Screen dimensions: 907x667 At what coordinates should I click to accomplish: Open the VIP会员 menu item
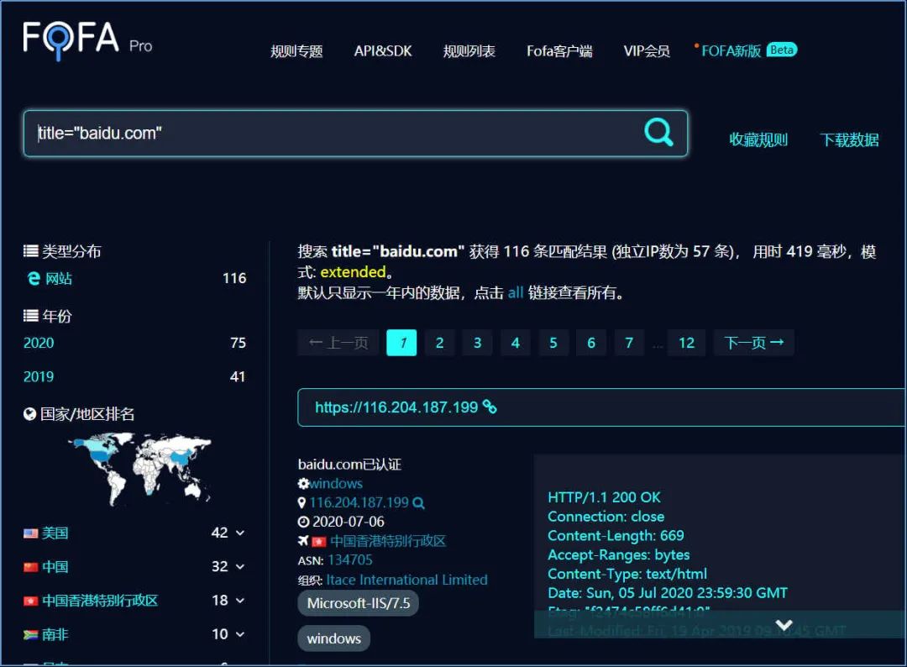point(647,51)
